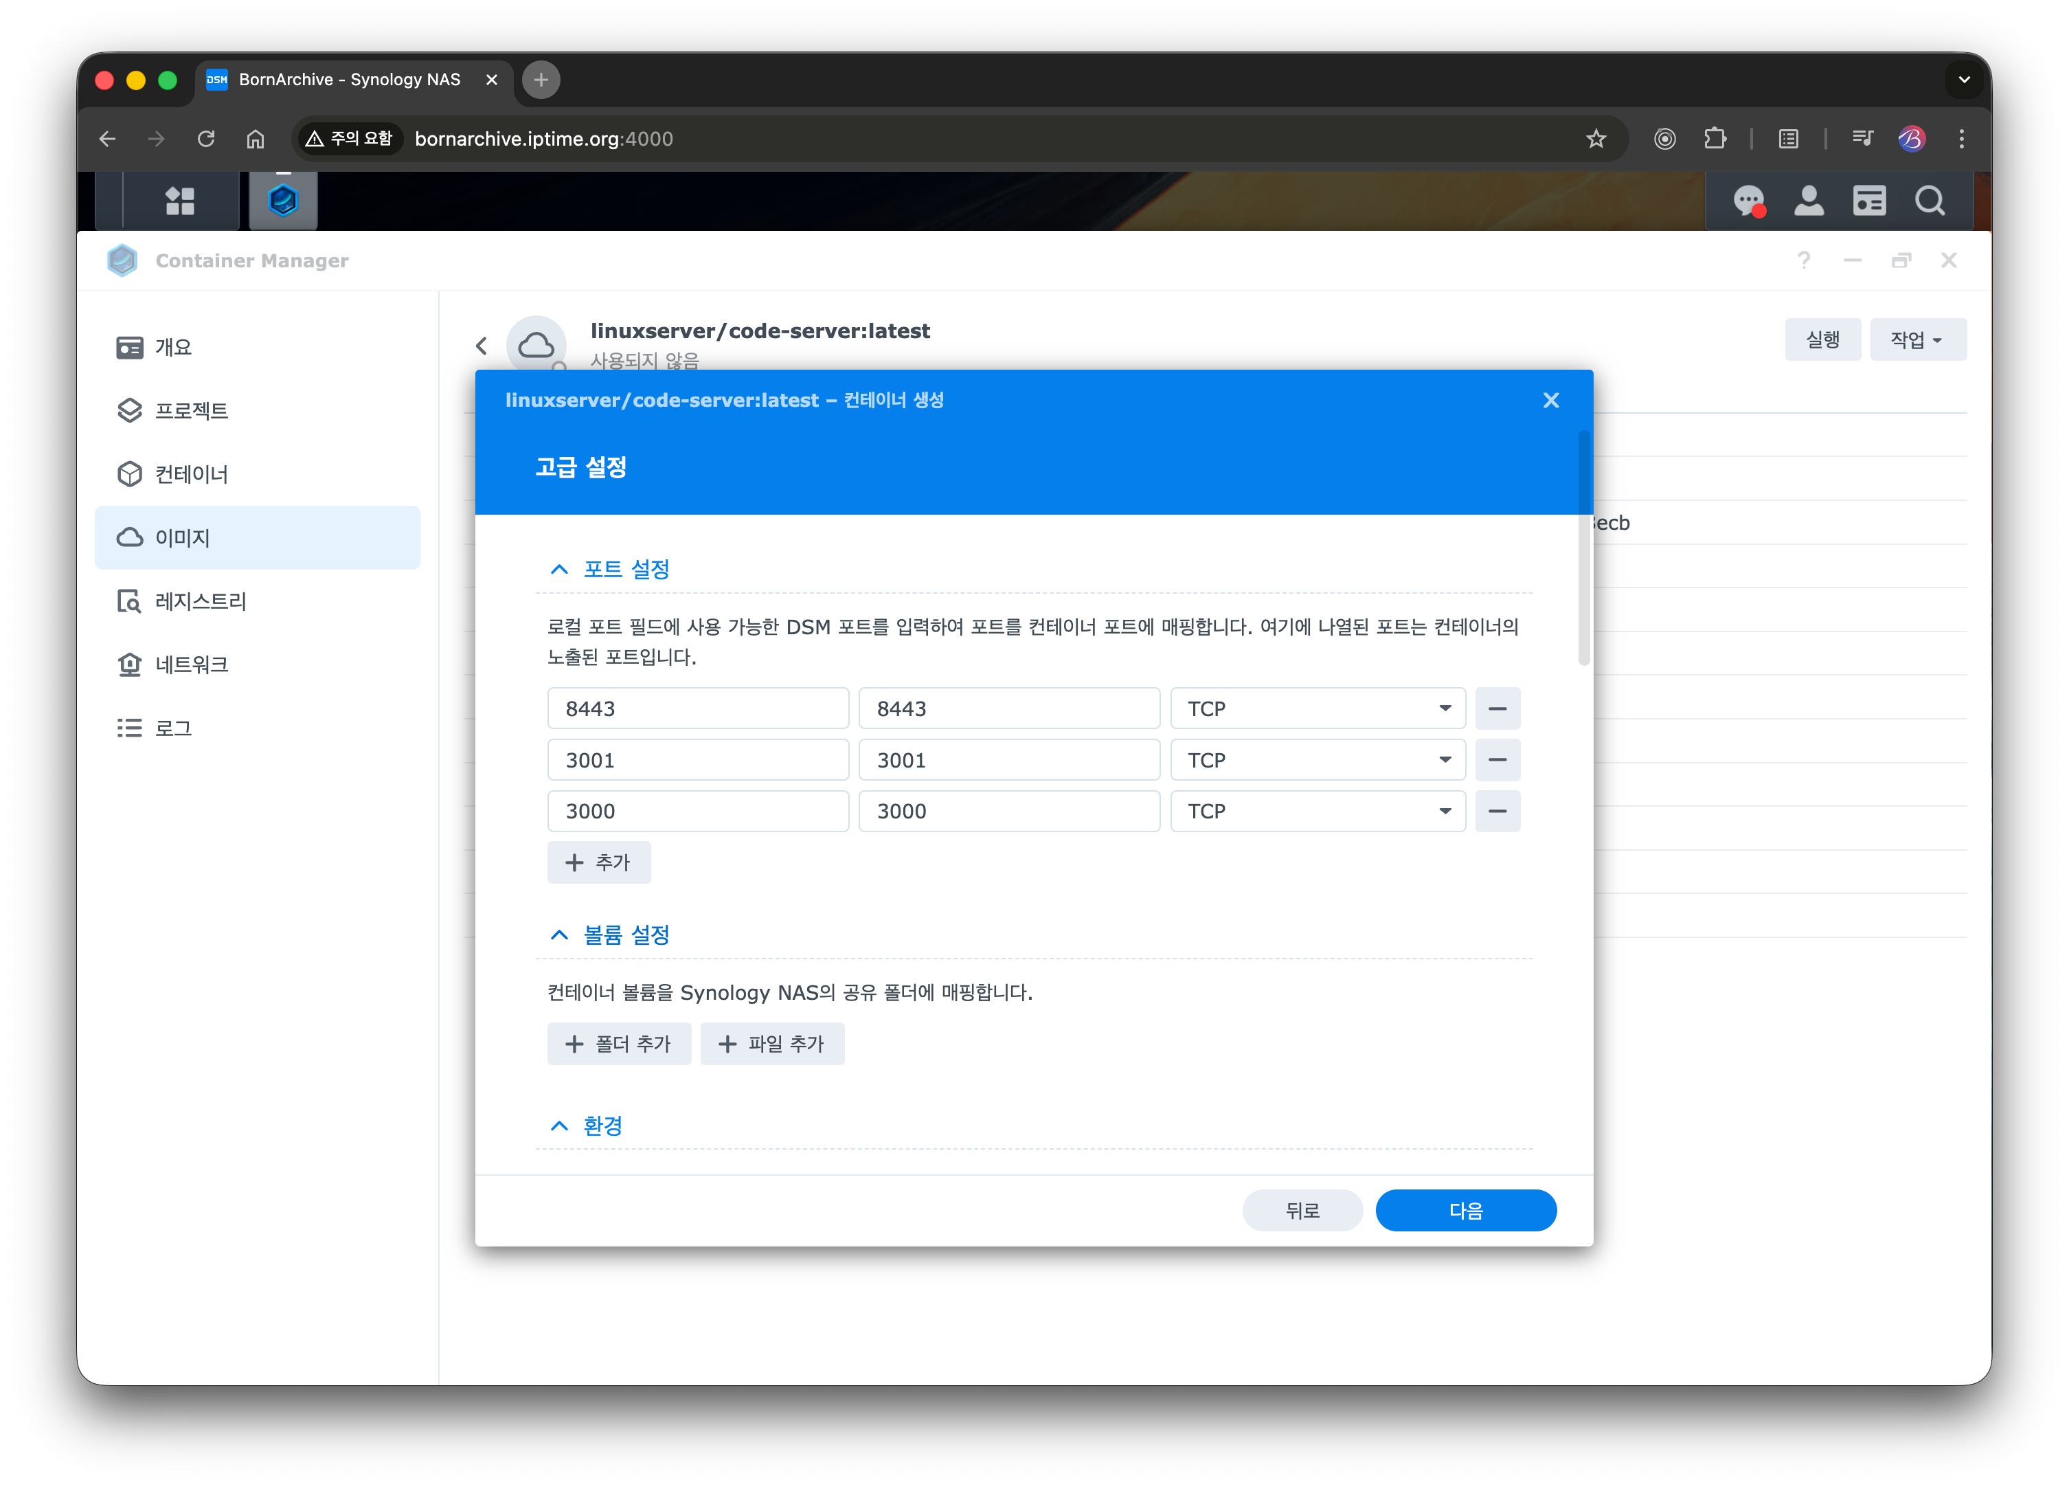Open protocol dropdown for port 8443
The width and height of the screenshot is (2069, 1487).
coord(1318,708)
